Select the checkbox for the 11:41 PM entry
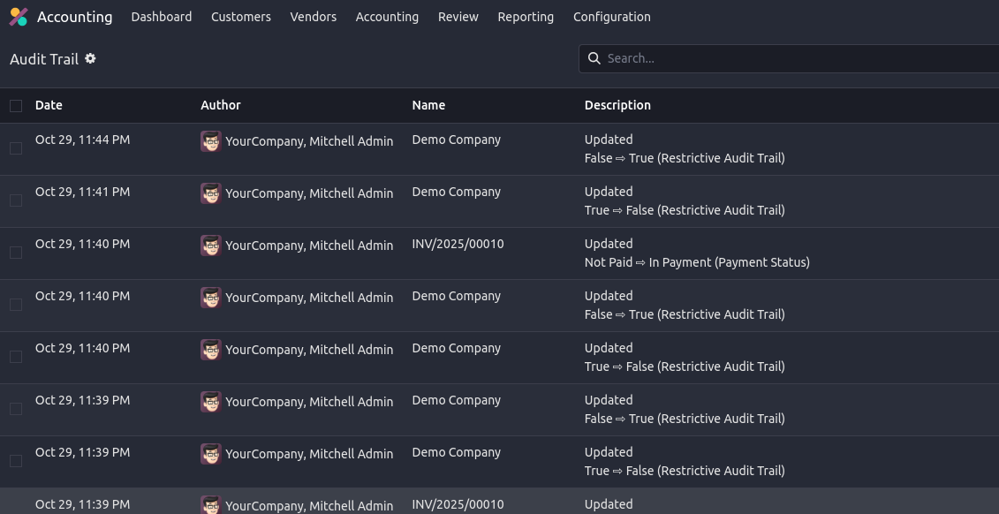 click(16, 200)
